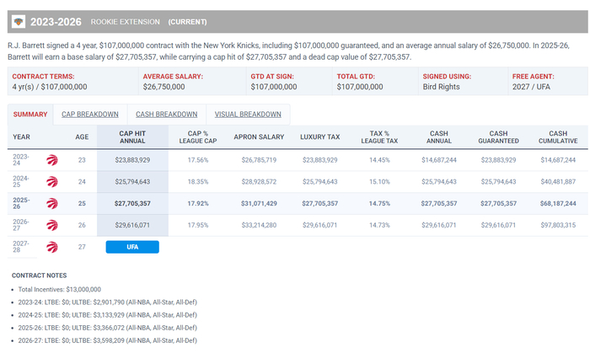Click the 17.92% cap percentage cell
590x353 pixels.
pos(198,203)
